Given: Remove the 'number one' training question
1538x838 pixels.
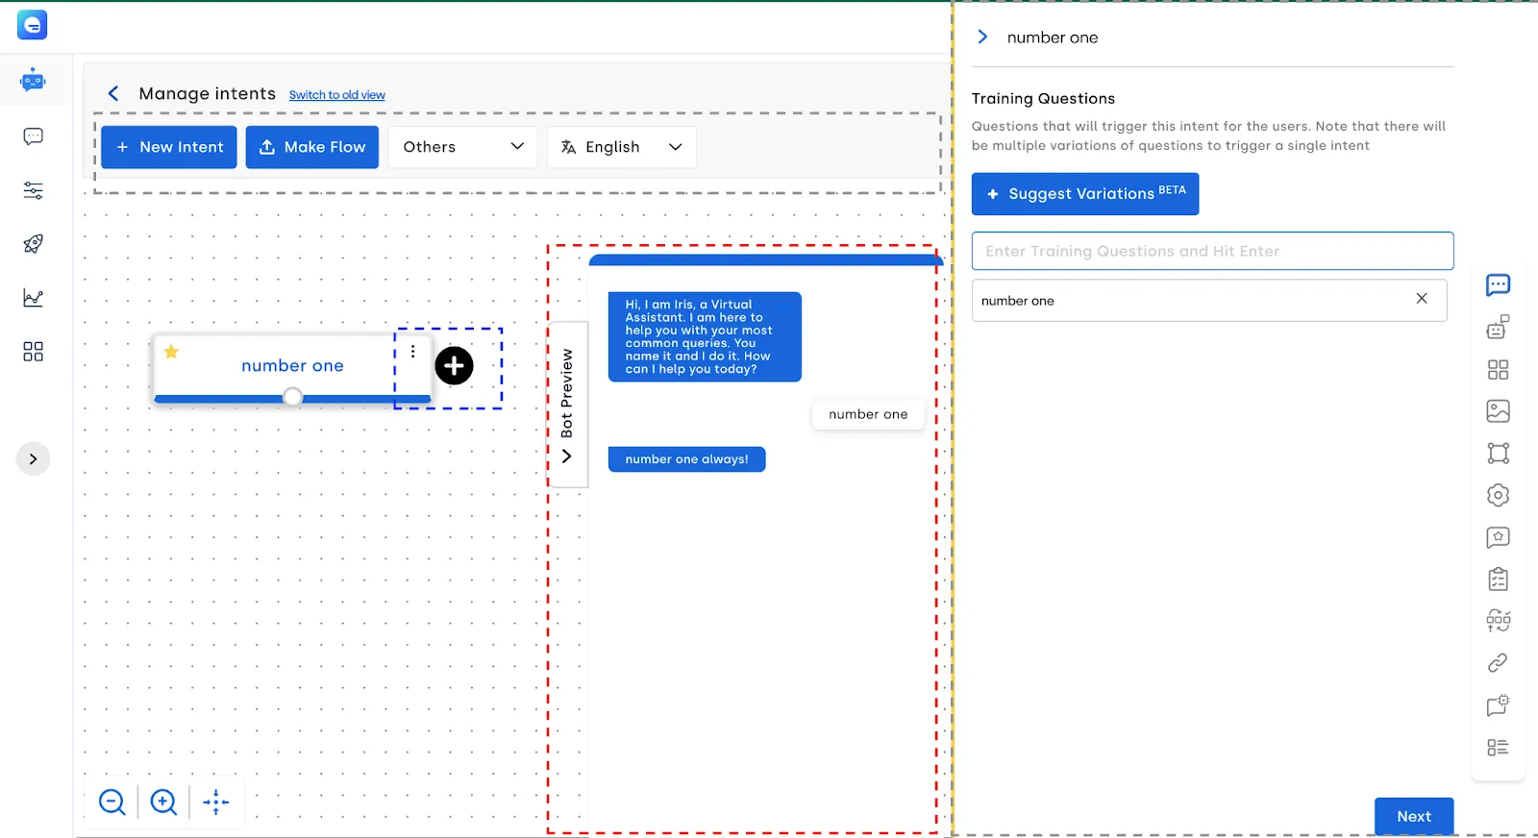Looking at the screenshot, I should coord(1422,299).
